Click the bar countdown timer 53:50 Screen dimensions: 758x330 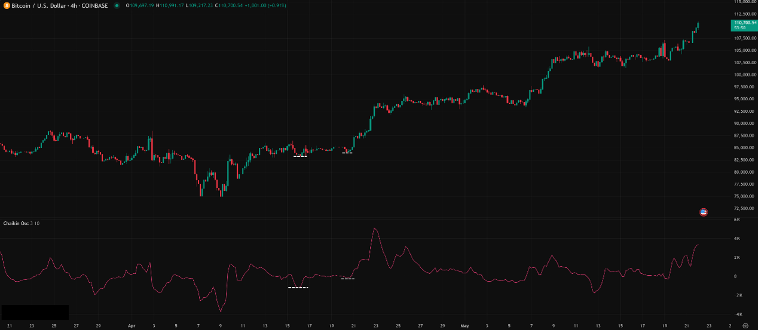[x=739, y=28]
